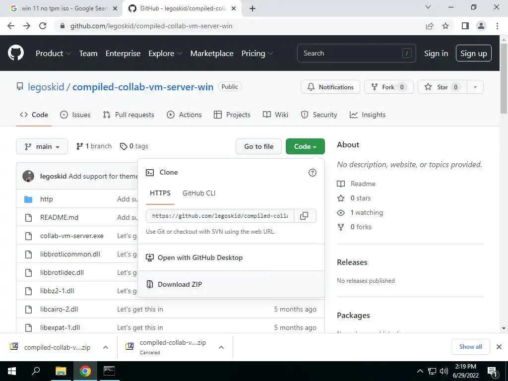Open Marketplace link
The image size is (508, 381).
coord(212,54)
